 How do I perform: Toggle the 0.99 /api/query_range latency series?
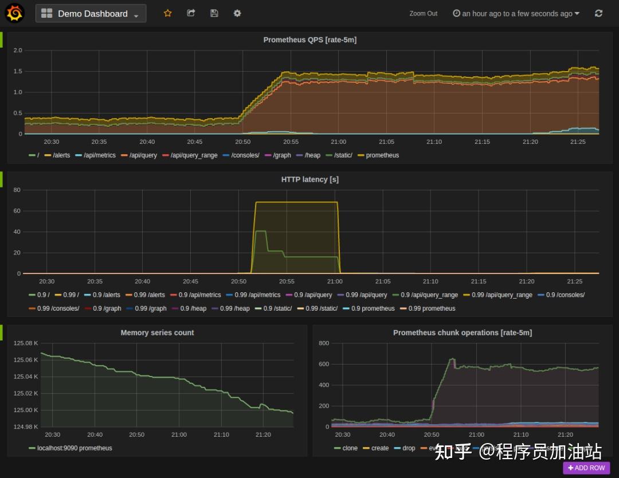click(x=498, y=295)
